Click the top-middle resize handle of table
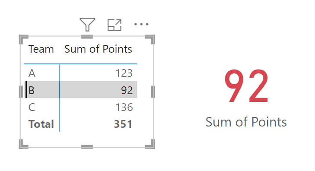Screen dimensions: 315x171 (87, 37)
